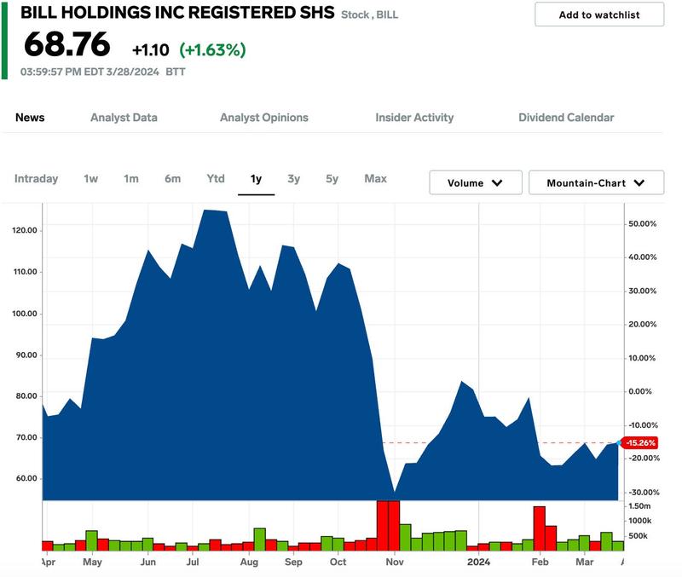Click the 2024 label on time axis
Viewport: 682px width, 577px height.
[x=478, y=562]
